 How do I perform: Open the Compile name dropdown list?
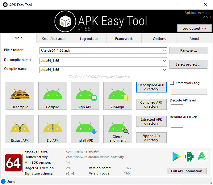point(164,70)
